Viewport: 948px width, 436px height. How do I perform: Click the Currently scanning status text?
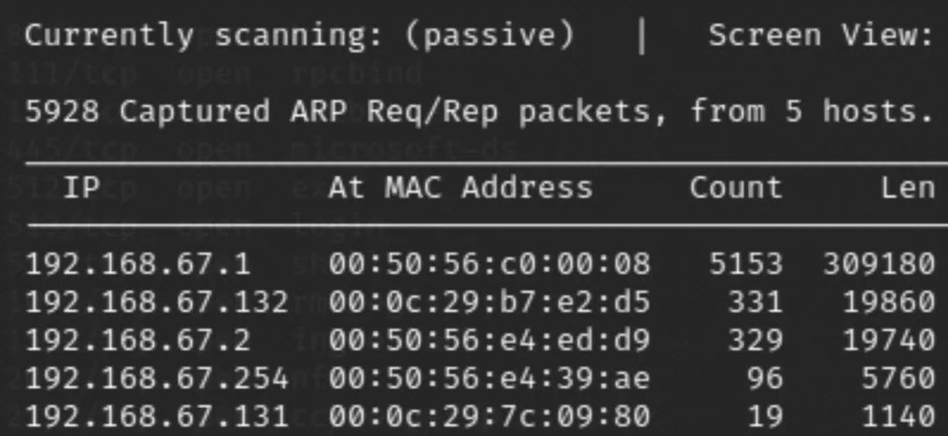pyautogui.click(x=298, y=37)
